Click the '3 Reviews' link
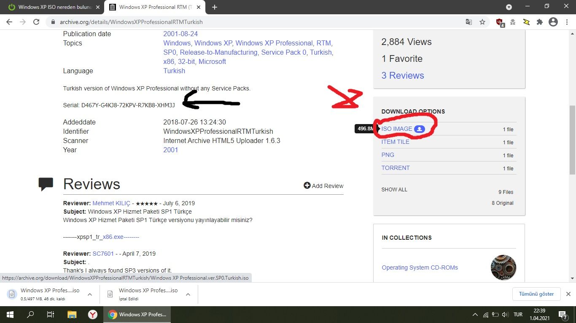Screen dimensions: 576x323 point(403,76)
